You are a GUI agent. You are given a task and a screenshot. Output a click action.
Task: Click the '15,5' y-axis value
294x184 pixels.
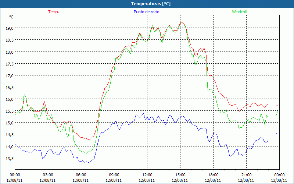10,111
